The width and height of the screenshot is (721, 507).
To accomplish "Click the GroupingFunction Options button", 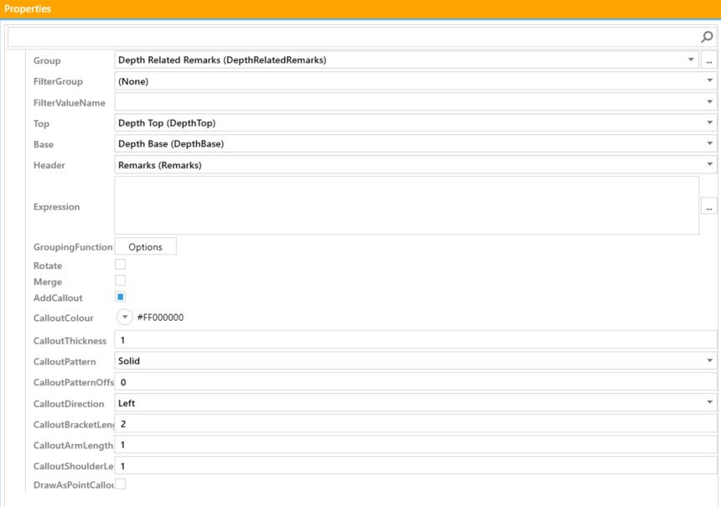I will pyautogui.click(x=145, y=247).
